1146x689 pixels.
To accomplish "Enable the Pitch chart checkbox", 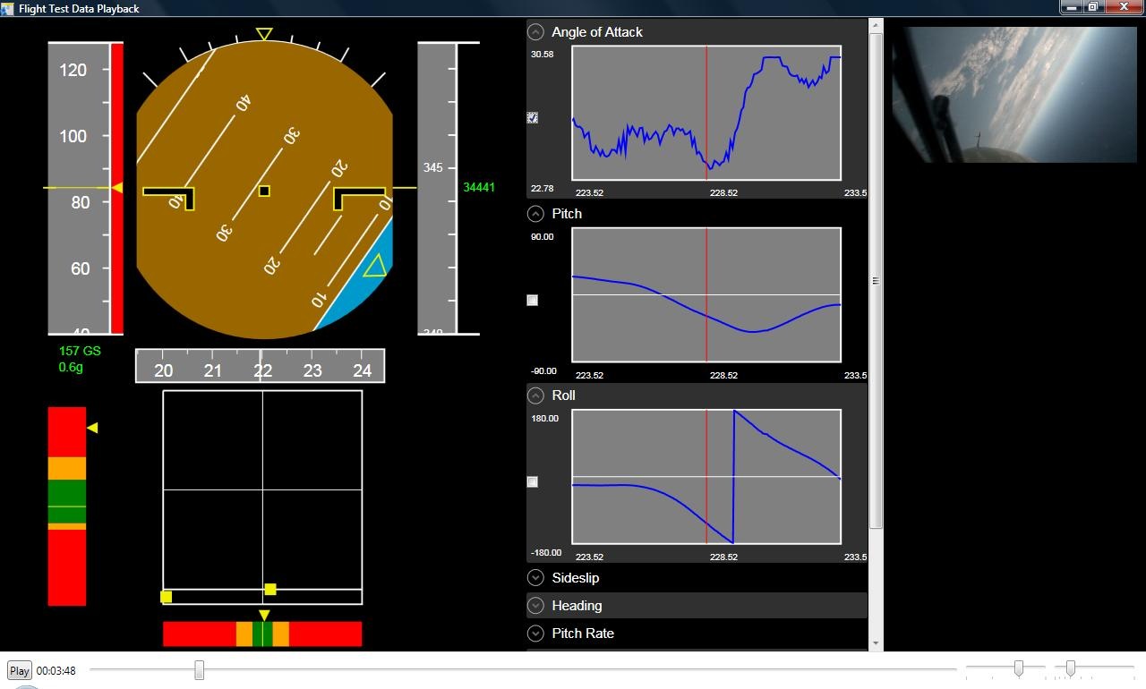I will (x=533, y=300).
